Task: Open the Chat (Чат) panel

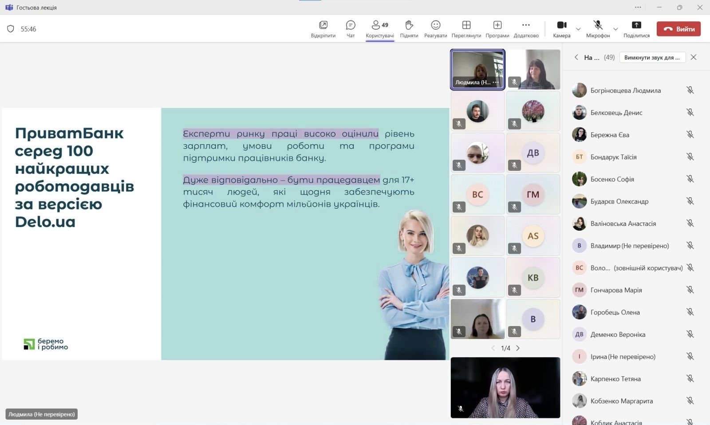Action: [350, 29]
